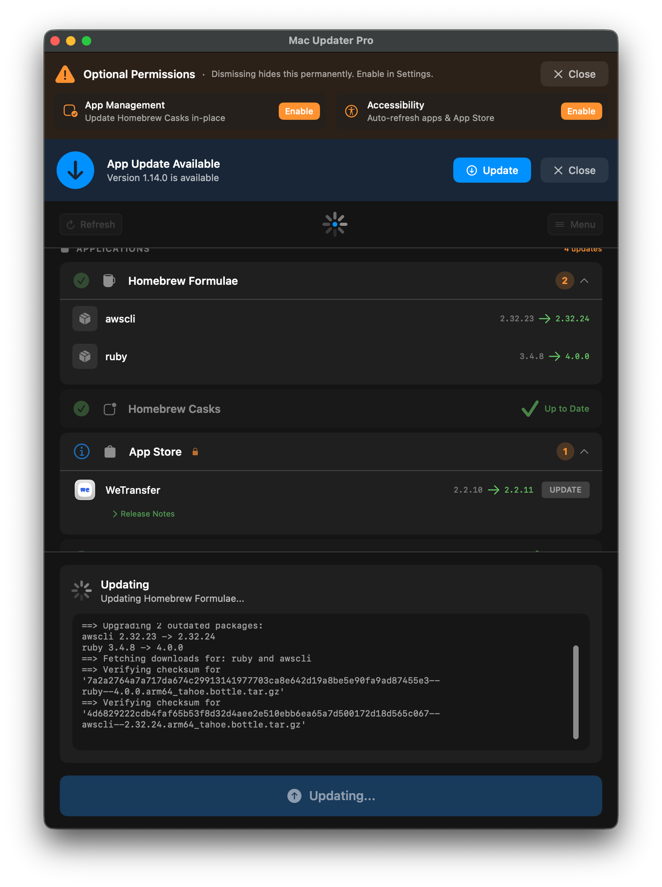This screenshot has width=662, height=887.
Task: Expand WeTransfer Release Notes
Action: [x=143, y=514]
